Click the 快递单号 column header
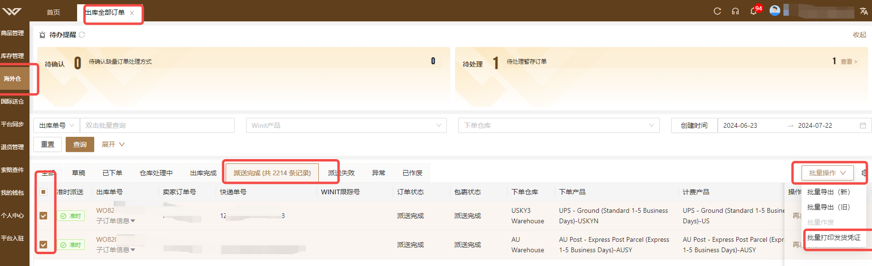This screenshot has width=872, height=266. [x=233, y=192]
